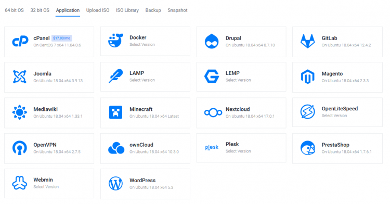The image size is (390, 204).
Task: Choose the Nextcloud application title
Action: point(238,109)
